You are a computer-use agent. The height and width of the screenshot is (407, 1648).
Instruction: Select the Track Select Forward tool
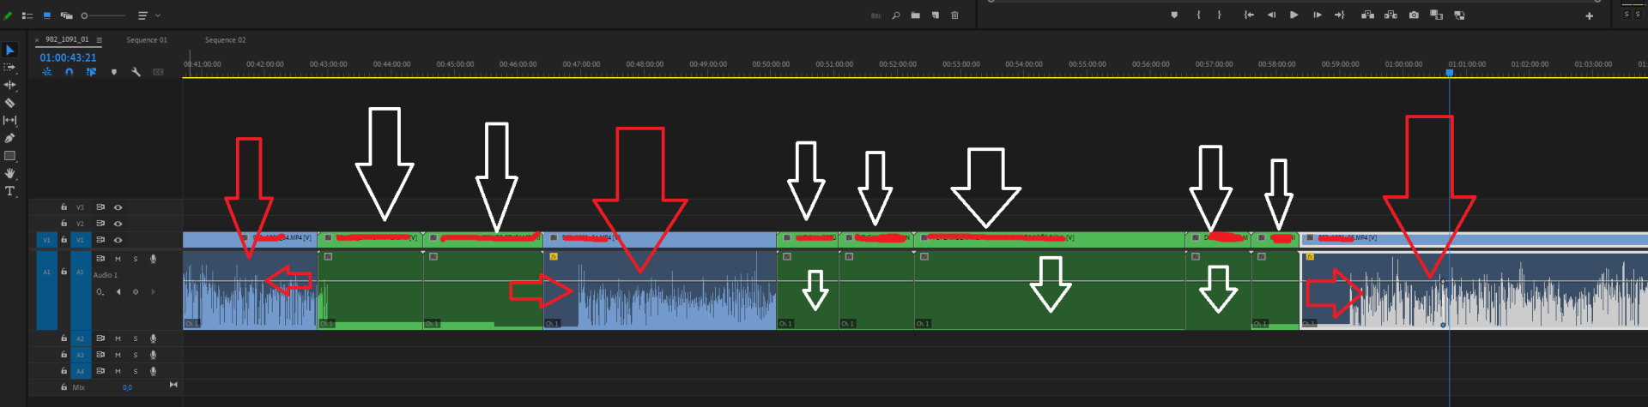pos(10,67)
